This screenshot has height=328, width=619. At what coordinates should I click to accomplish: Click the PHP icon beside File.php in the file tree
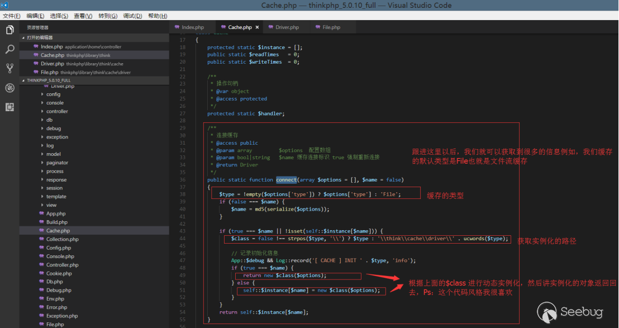point(41,325)
